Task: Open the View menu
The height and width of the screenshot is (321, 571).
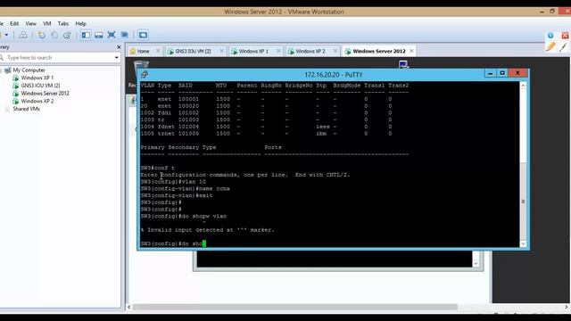Action: click(31, 23)
